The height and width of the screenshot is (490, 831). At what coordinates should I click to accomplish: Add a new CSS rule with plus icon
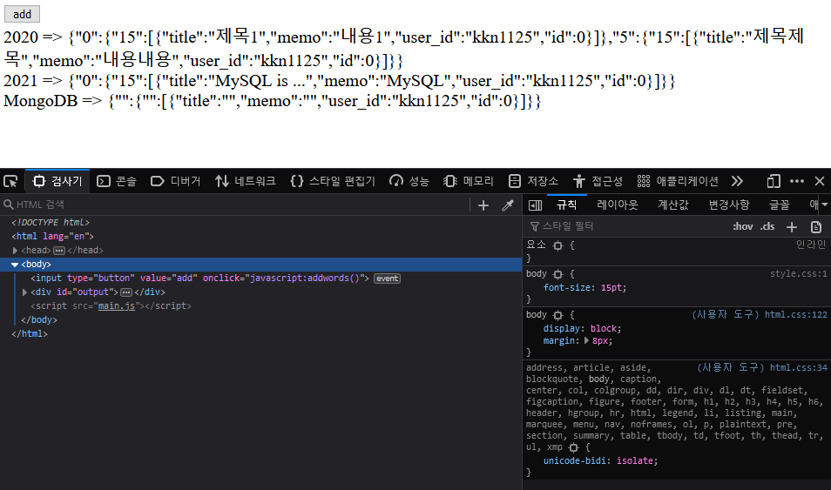tap(792, 226)
